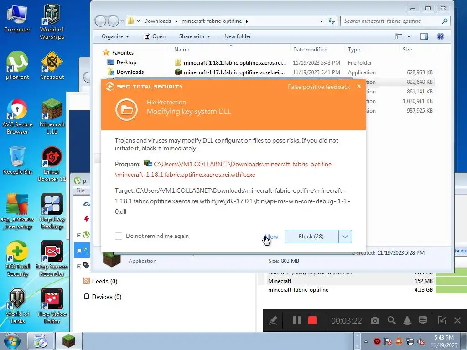Click the recorder spotlight cone icon
This screenshot has height=350, width=467.
pos(407,320)
